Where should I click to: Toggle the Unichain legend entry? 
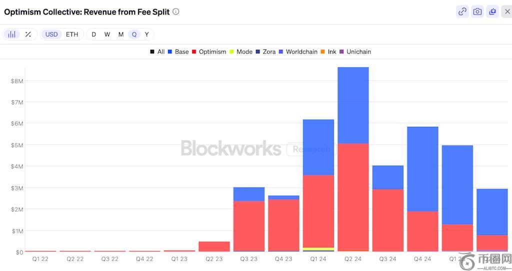point(355,52)
